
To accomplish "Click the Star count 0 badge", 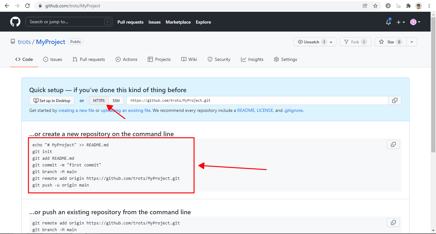I will [399, 42].
